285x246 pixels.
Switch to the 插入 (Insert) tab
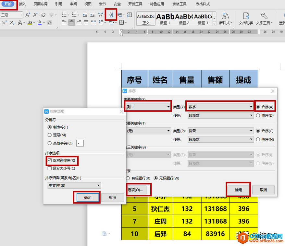point(22,4)
